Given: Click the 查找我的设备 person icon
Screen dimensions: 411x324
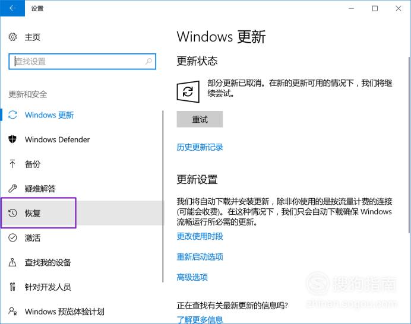Looking at the screenshot, I should coord(12,262).
